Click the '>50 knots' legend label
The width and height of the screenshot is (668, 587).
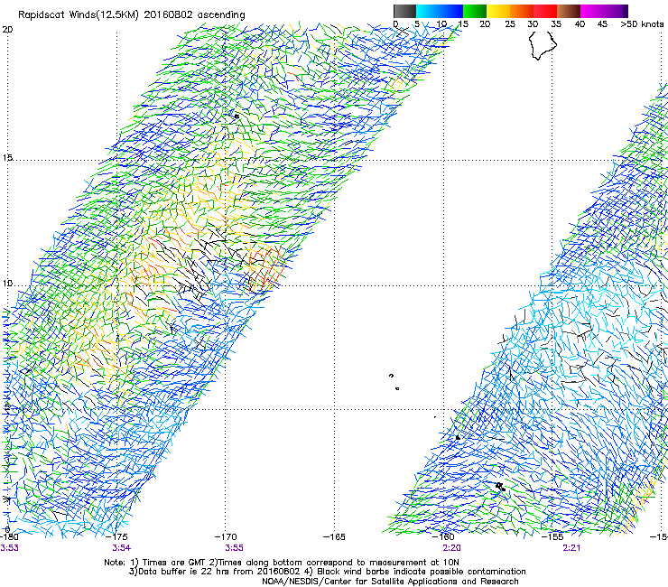(x=642, y=24)
